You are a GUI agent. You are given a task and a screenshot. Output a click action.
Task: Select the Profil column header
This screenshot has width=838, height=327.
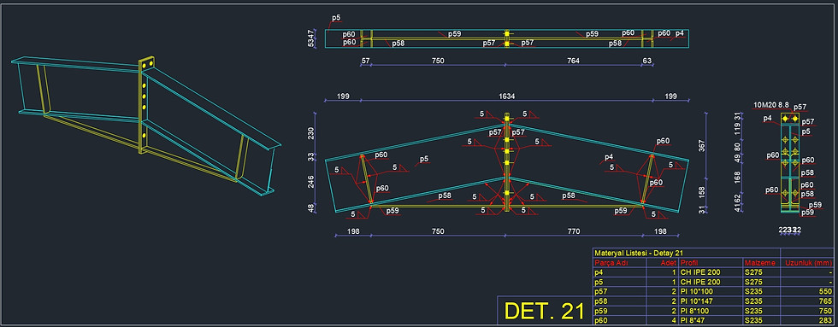tap(689, 262)
